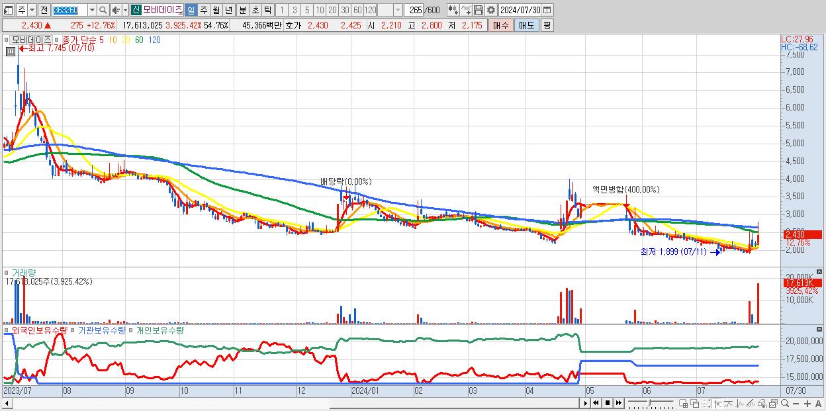
Task: Click the add-chart-pane grid icon
Action: coord(683,403)
